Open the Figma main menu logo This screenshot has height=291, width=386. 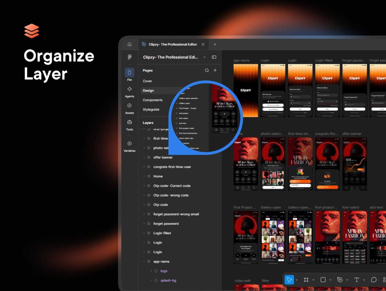[129, 57]
